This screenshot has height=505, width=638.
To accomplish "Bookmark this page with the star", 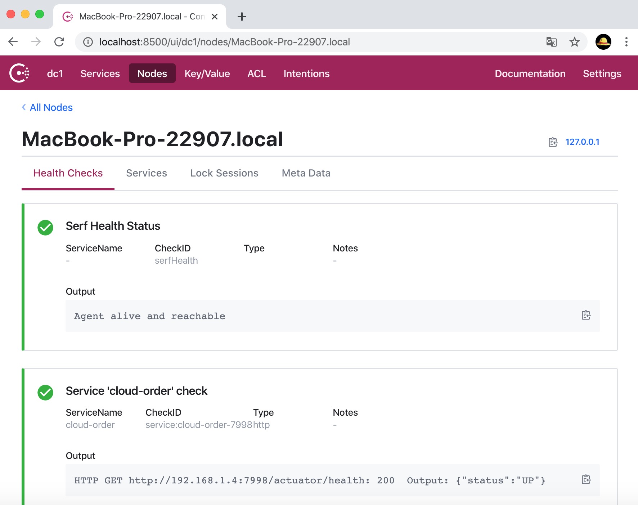I will (x=575, y=42).
